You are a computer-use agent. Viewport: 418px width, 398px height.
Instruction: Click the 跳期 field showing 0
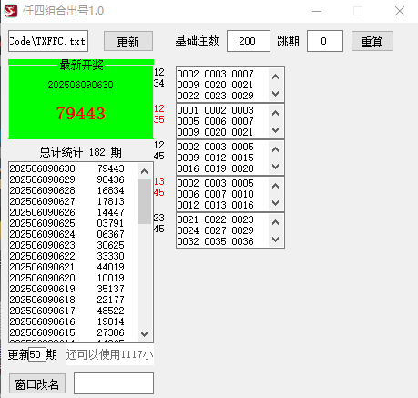(325, 41)
